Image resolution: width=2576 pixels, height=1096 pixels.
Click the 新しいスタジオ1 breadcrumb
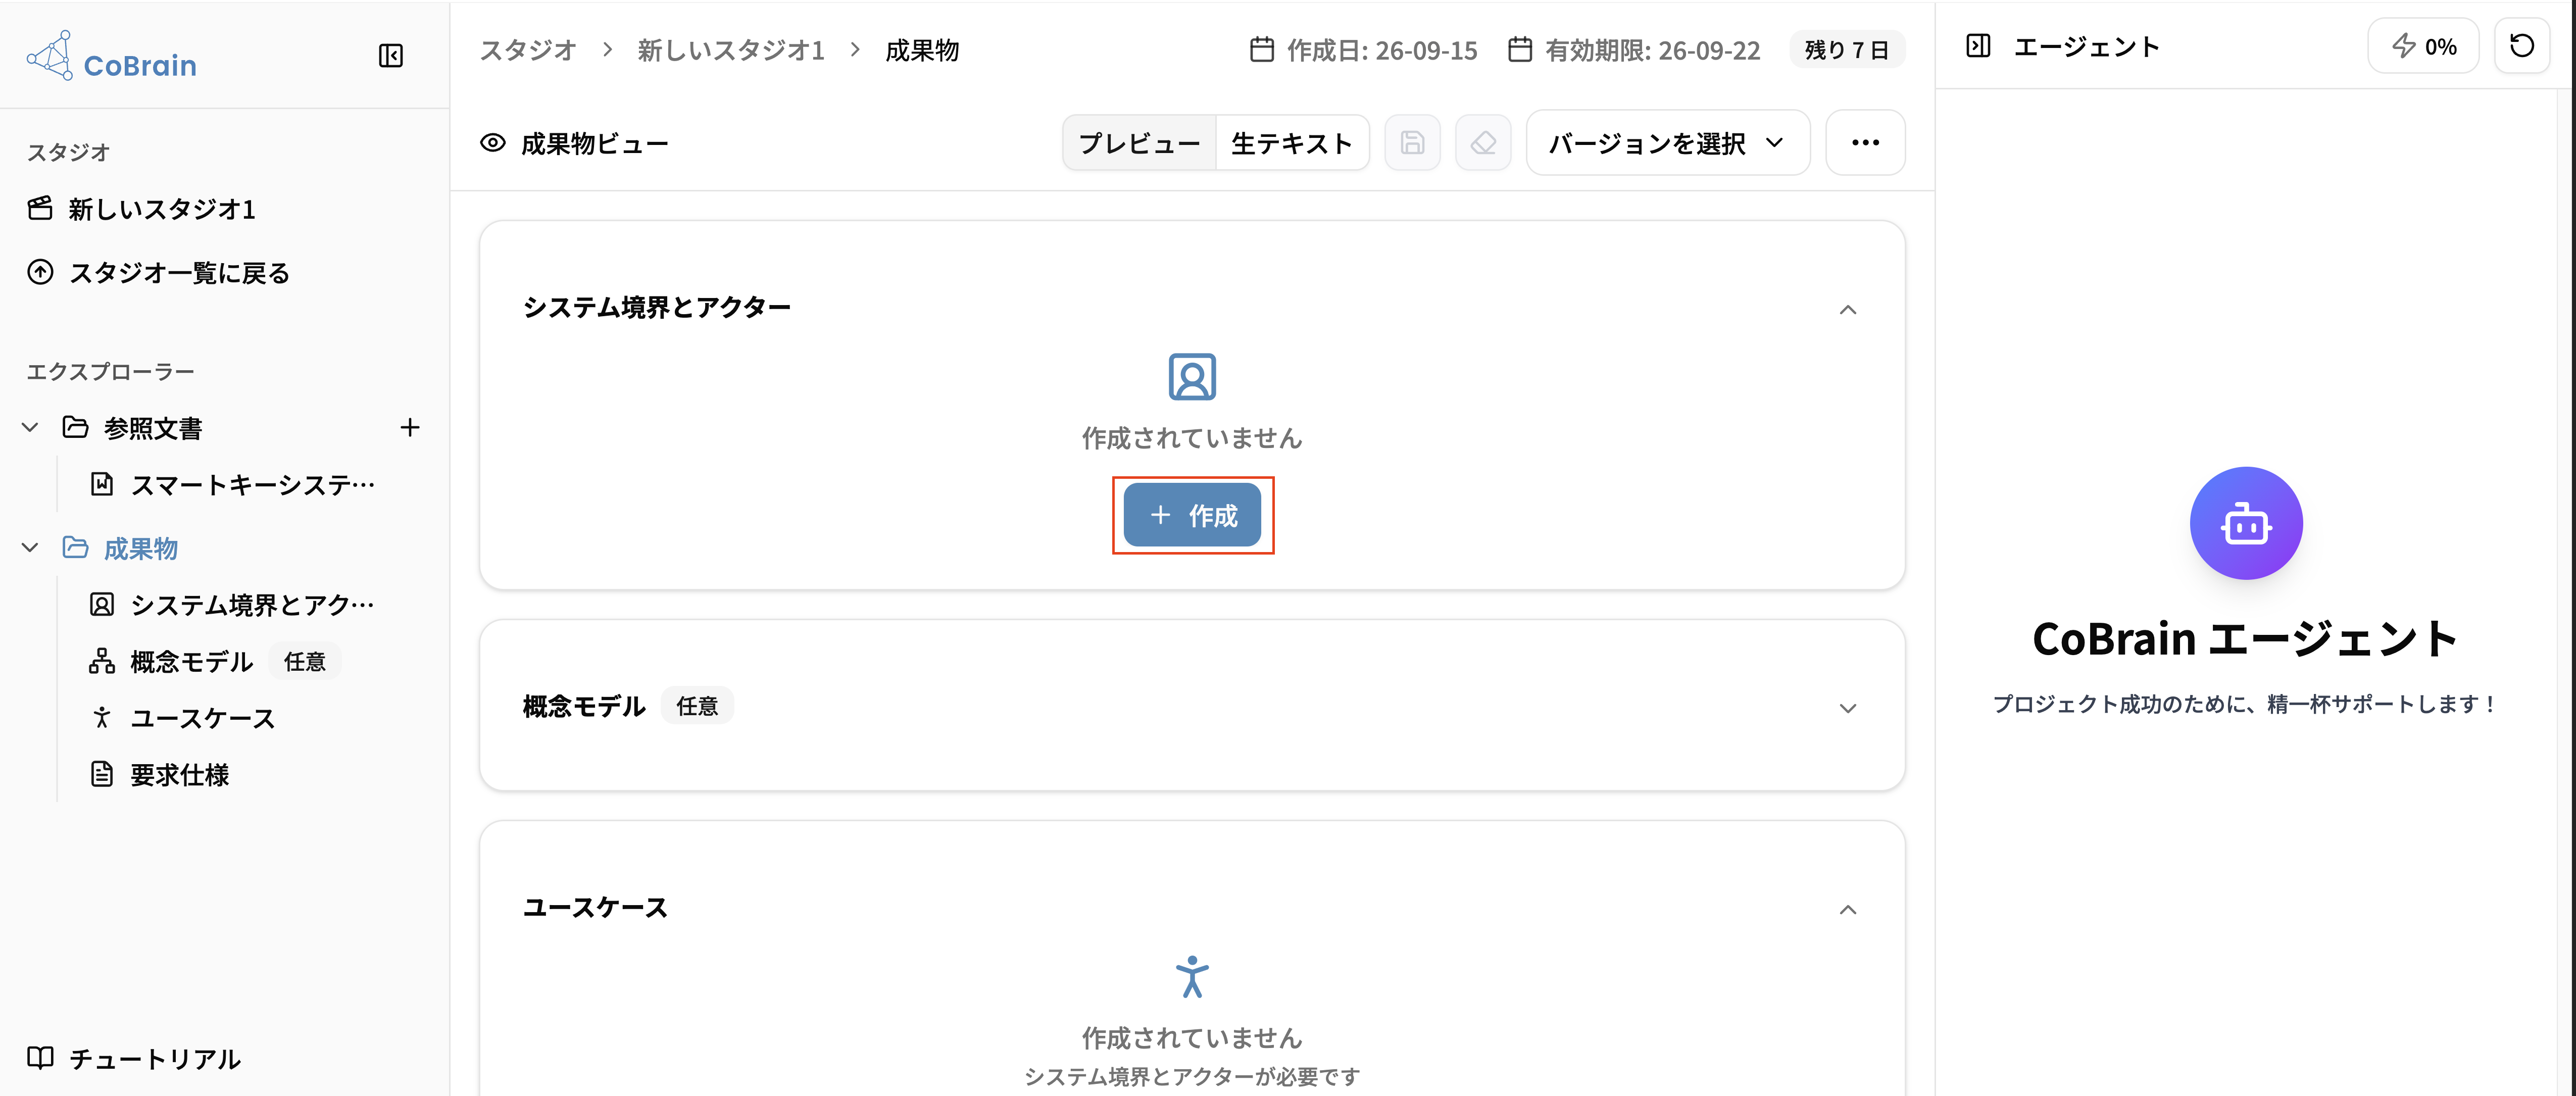point(731,50)
